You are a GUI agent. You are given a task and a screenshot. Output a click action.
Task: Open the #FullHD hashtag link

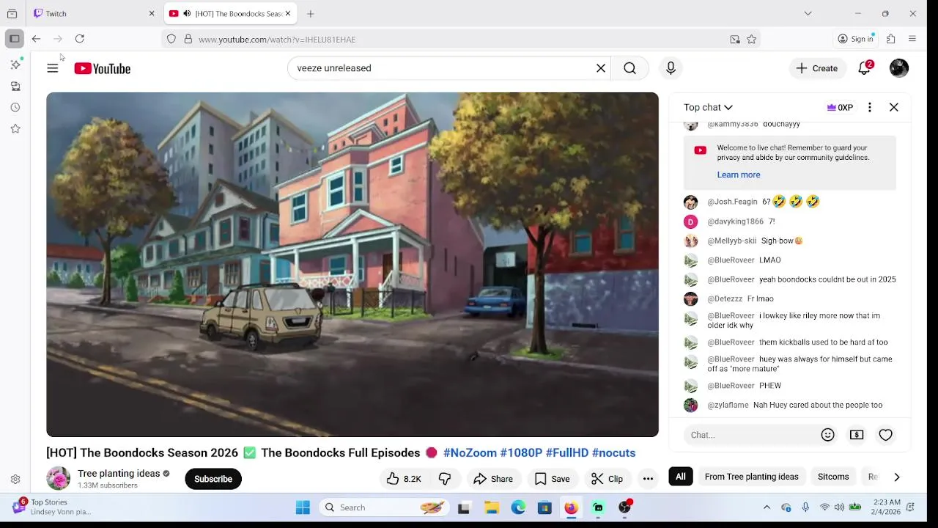pos(567,453)
